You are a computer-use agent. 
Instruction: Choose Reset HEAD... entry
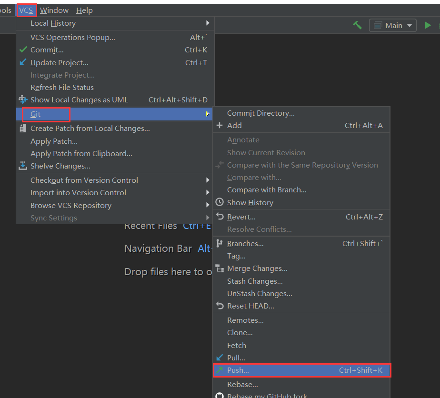(301, 306)
